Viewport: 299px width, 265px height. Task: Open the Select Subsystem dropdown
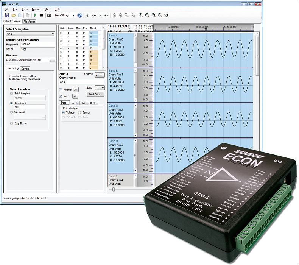30,34
